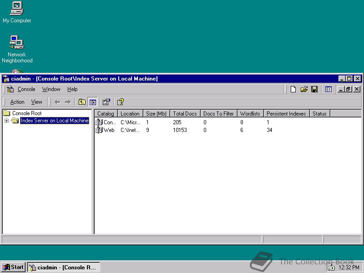Viewport: 364px width, 273px height.
Task: Click the Console Root folder icon
Action: point(7,113)
